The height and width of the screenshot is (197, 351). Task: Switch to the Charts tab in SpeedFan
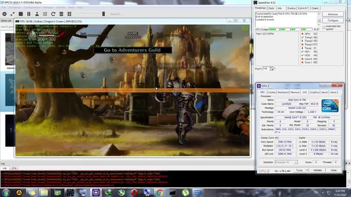315,8
